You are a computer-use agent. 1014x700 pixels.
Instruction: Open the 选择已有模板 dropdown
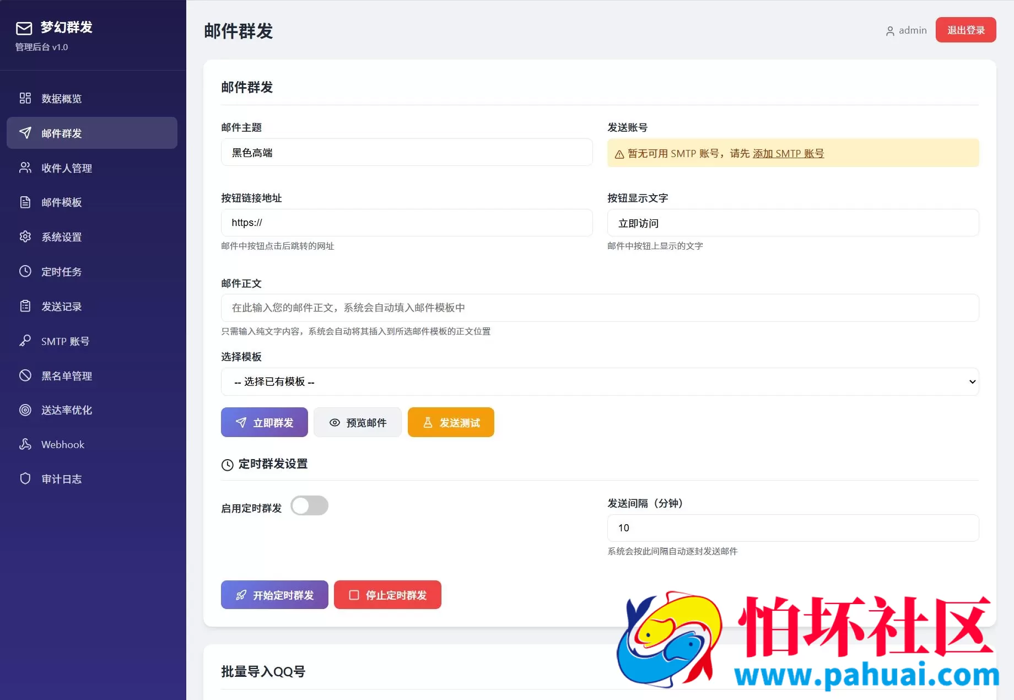(x=600, y=381)
